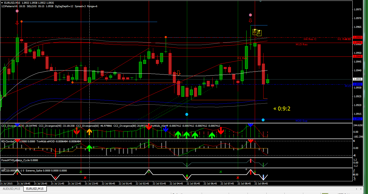Select the EURUSD,M15 chart tab
The width and height of the screenshot is (368, 194).
click(35, 189)
